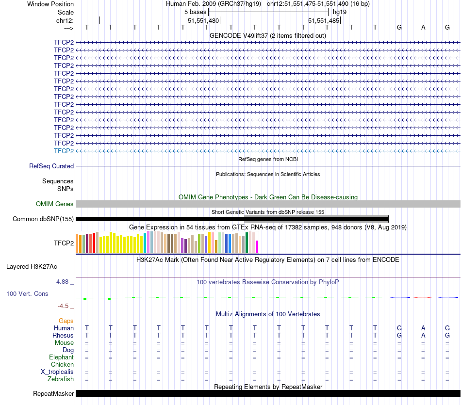Open H3K27Ac Mark ENCODE track title
This screenshot has height=405, width=461.
[268, 260]
